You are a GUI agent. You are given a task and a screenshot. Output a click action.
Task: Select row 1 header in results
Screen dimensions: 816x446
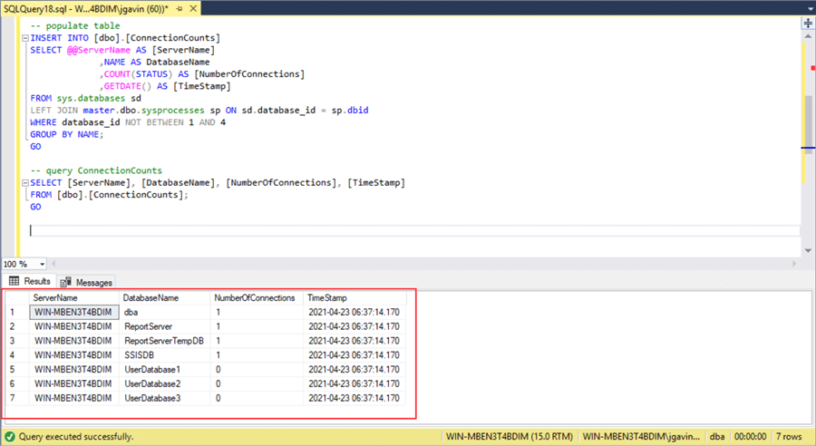pyautogui.click(x=16, y=312)
